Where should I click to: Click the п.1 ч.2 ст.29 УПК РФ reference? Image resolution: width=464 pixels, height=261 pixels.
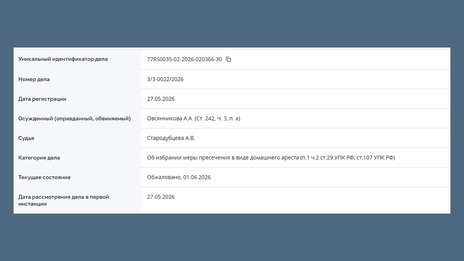click(328, 158)
